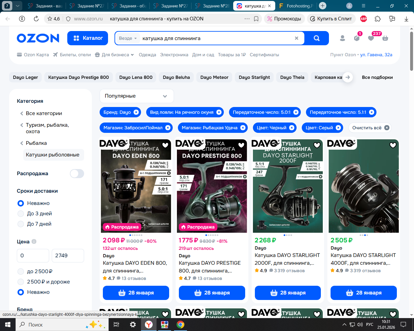
Task: Open the ABP ad blocker extension
Action: pos(364,19)
